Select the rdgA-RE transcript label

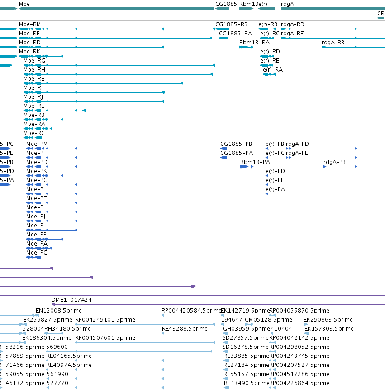[292, 34]
